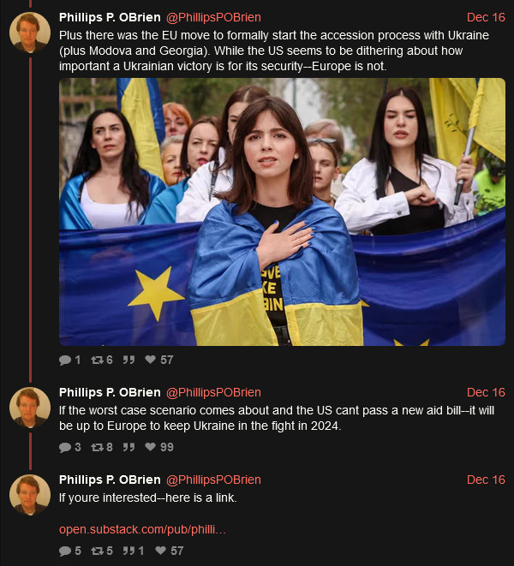The width and height of the screenshot is (514, 566).
Task: Click quote icon showing 1 quote
Action: tap(128, 551)
